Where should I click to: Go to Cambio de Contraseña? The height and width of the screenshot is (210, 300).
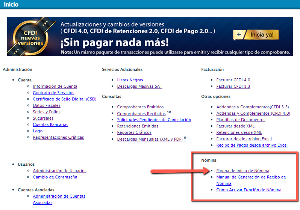coord(55,177)
